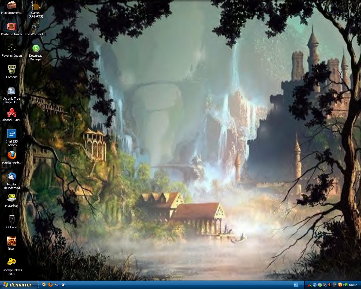Select the Mozilla Firefox desktop icon

[x=12, y=158]
